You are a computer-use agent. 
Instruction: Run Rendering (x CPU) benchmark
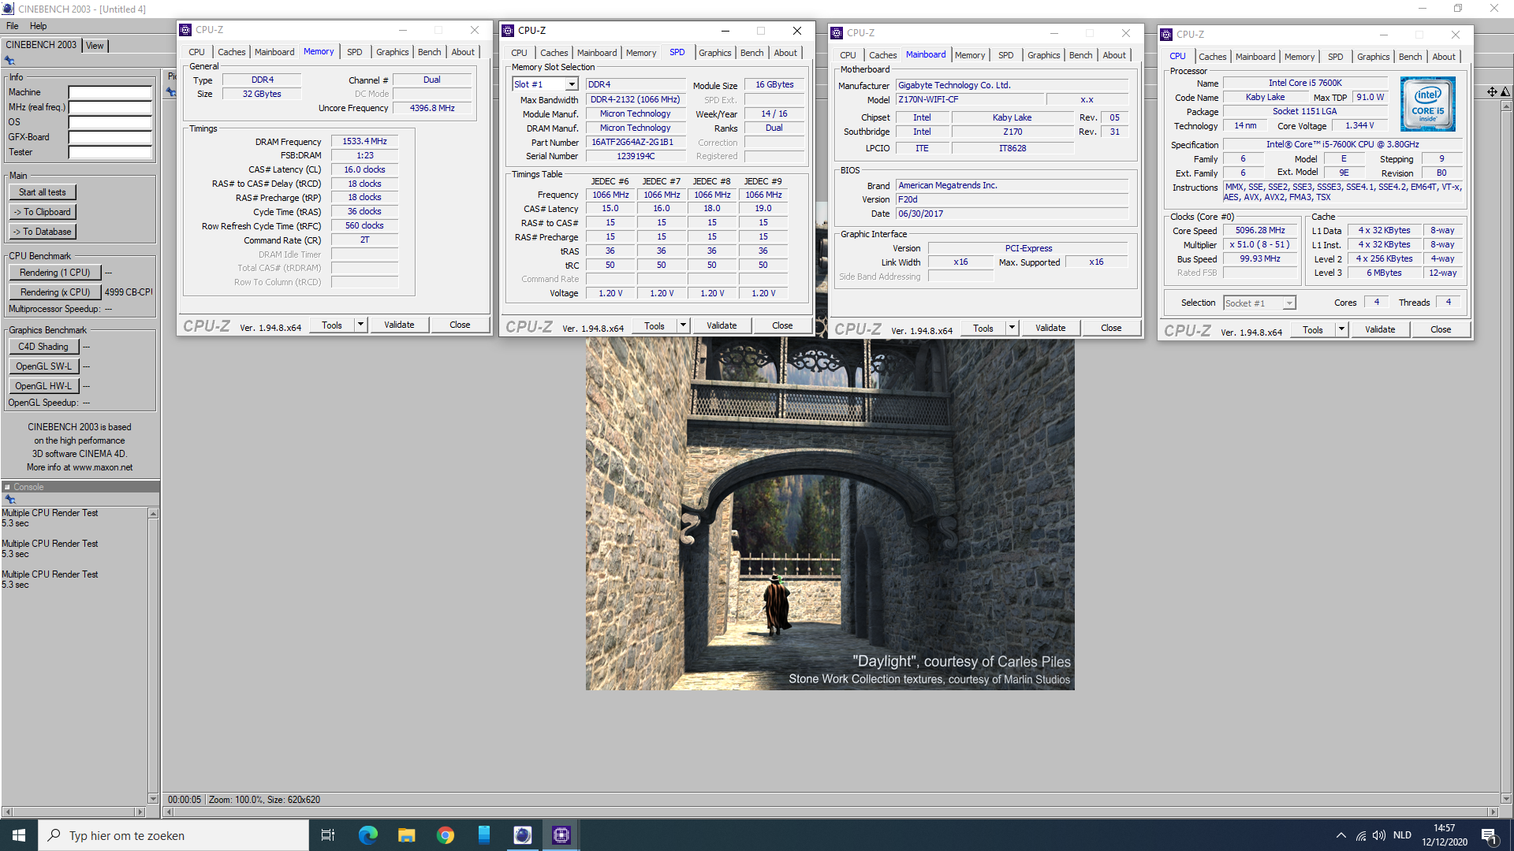point(55,292)
